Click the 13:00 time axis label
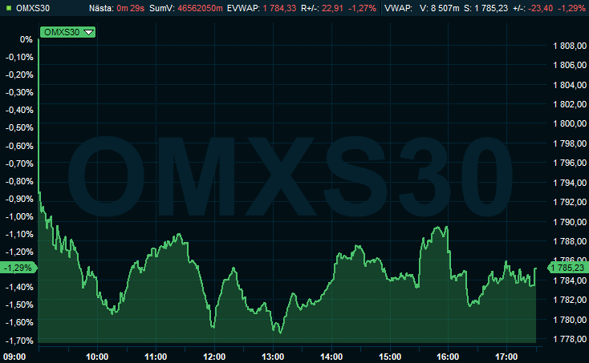The image size is (589, 363). (273, 357)
